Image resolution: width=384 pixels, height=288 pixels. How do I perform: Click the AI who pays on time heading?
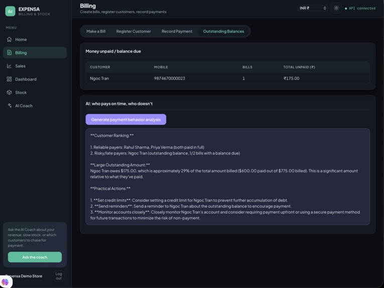click(119, 104)
